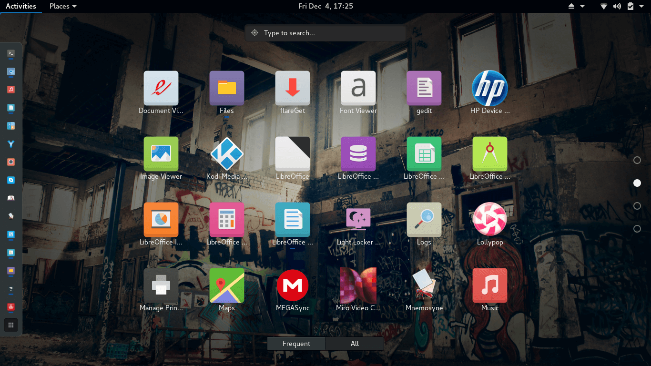Screen dimensions: 651x366
Task: Open Lollypop music player
Action: (490, 219)
